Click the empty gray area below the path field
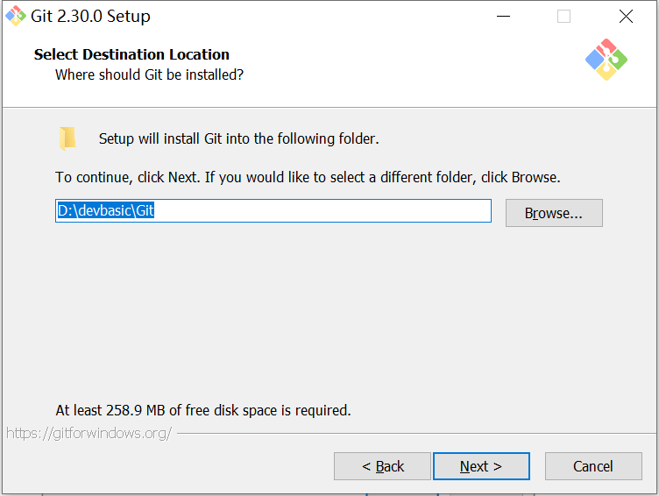659x496 pixels. pos(329,315)
